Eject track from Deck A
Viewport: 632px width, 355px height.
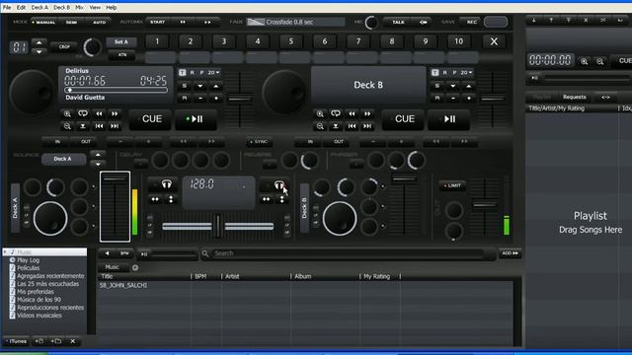[x=83, y=126]
